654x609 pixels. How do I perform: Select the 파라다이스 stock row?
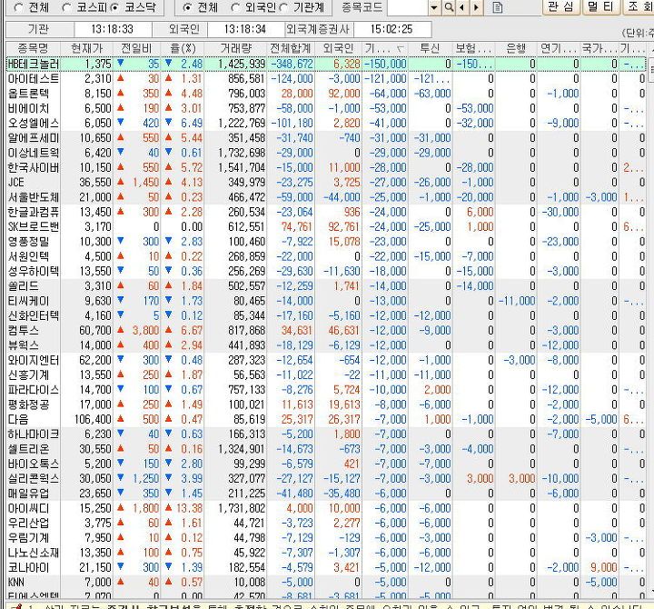coord(326,390)
